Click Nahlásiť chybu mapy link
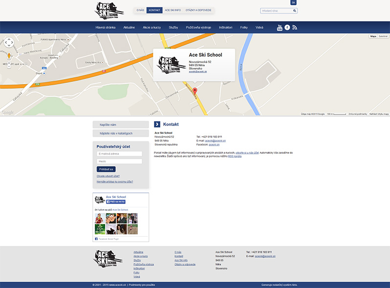 pyautogui.click(x=379, y=114)
